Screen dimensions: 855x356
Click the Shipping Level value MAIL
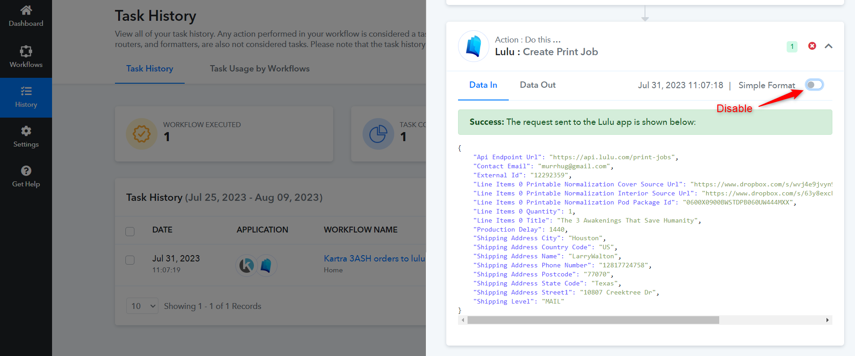click(553, 302)
